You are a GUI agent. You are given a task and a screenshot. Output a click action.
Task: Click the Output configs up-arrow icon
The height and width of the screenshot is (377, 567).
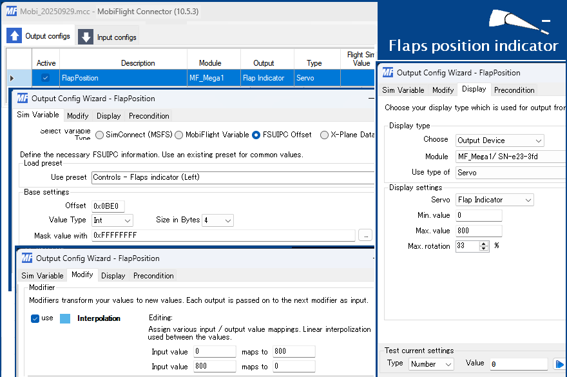pyautogui.click(x=14, y=36)
